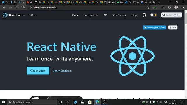
Task: Open the Collections icon
Action: tap(169, 7)
